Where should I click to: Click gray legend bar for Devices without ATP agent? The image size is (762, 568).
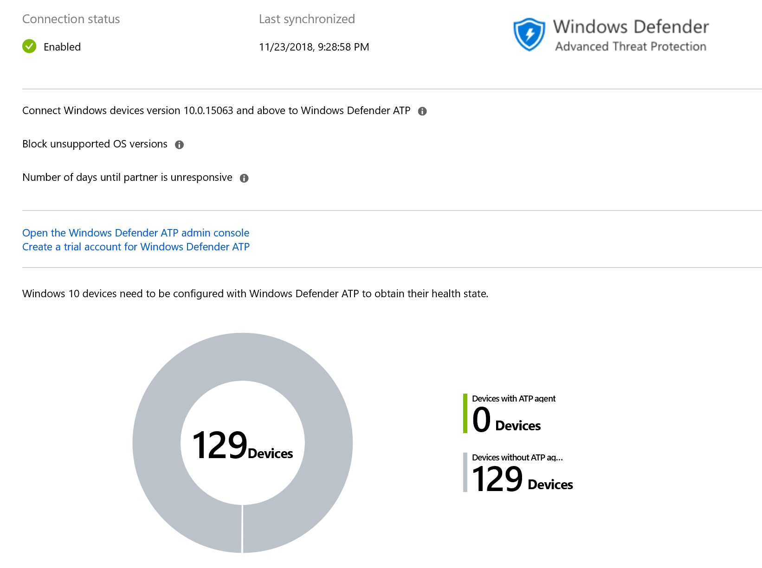pyautogui.click(x=465, y=472)
